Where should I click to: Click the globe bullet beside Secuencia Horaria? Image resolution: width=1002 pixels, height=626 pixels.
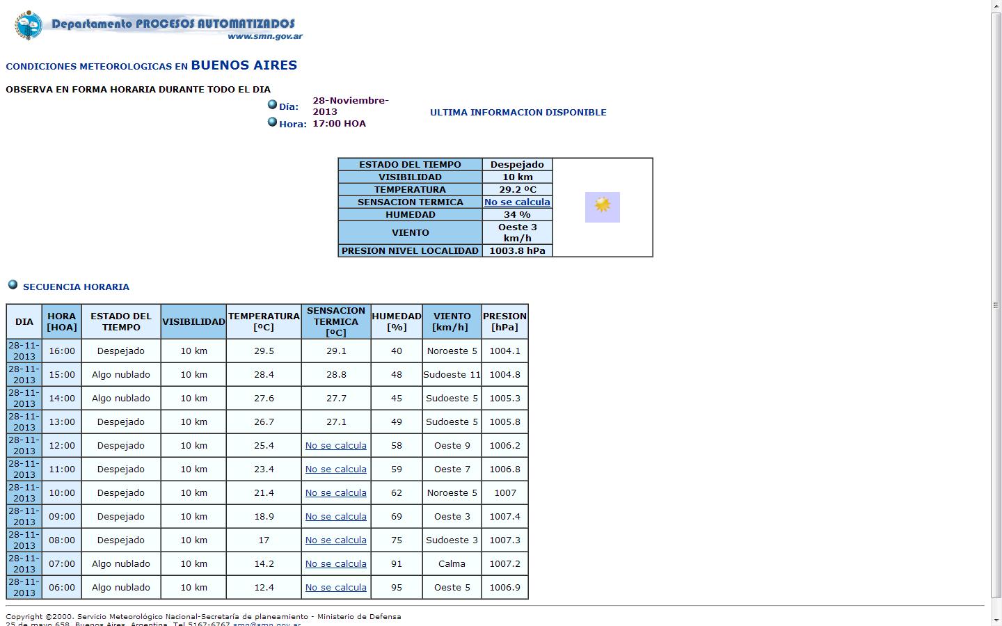point(13,284)
